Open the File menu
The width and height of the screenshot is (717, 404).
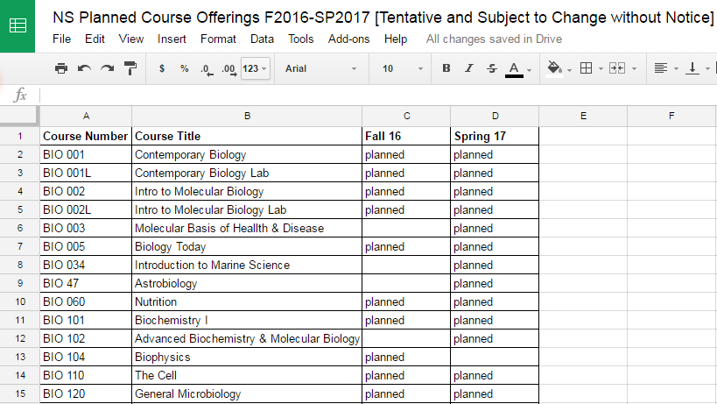(62, 39)
